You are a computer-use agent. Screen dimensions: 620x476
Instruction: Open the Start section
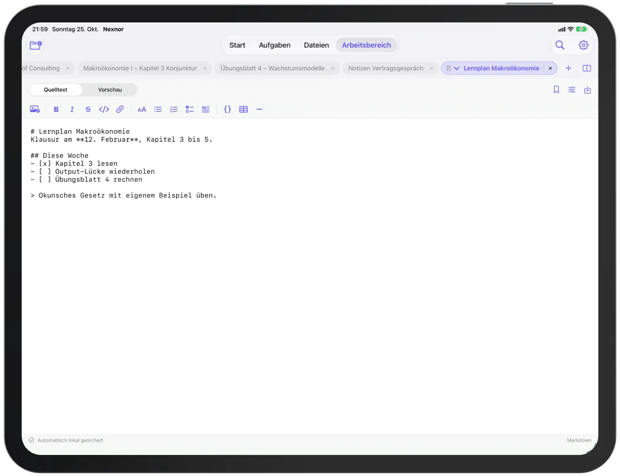click(237, 45)
